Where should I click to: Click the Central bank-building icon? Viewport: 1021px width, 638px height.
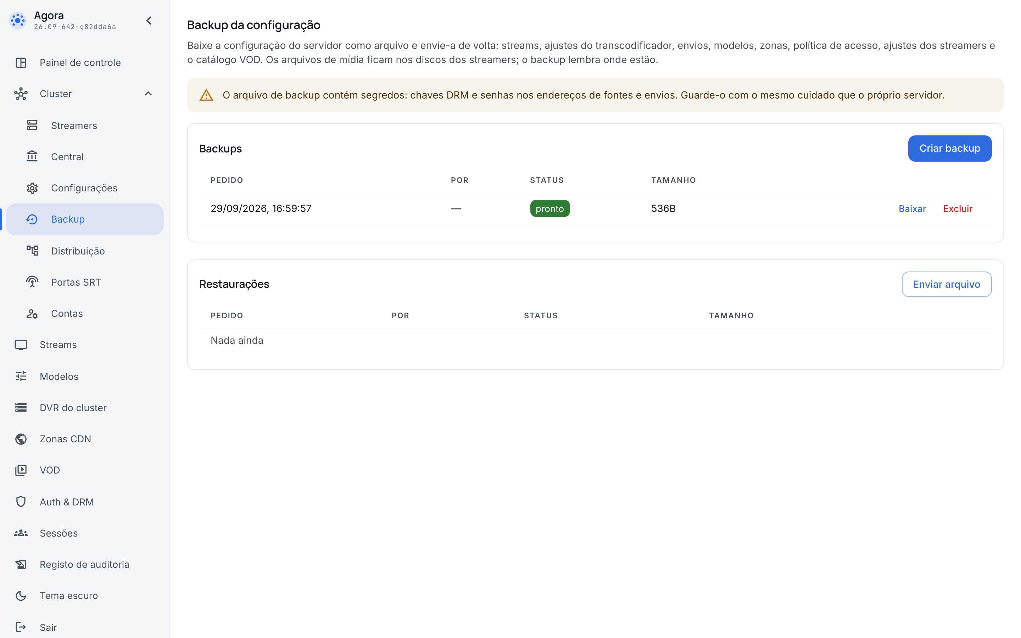[x=32, y=157]
